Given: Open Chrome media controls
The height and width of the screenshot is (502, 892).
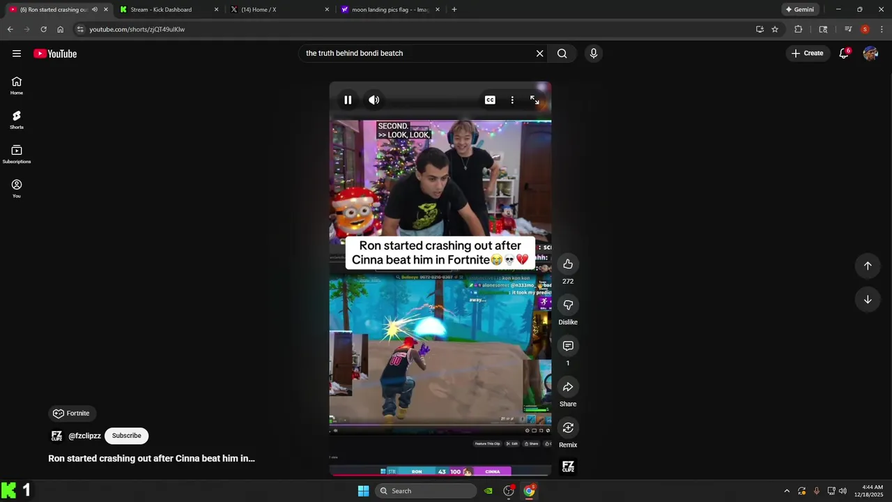Looking at the screenshot, I should [848, 29].
